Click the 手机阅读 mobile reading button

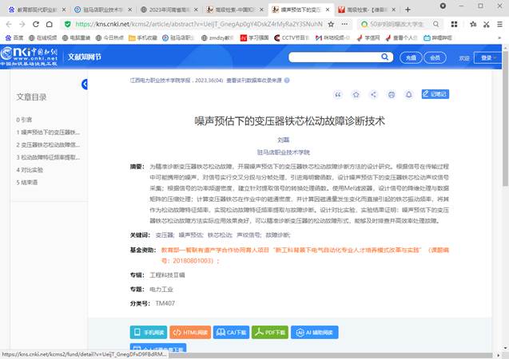[149, 332]
